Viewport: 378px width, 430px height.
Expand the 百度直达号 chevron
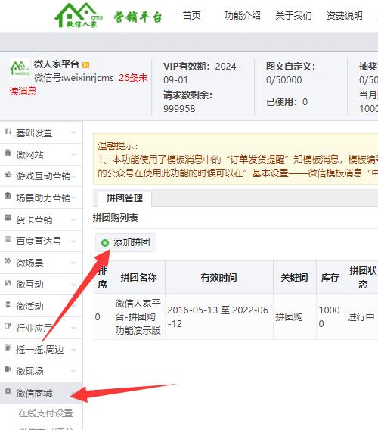[x=73, y=241]
